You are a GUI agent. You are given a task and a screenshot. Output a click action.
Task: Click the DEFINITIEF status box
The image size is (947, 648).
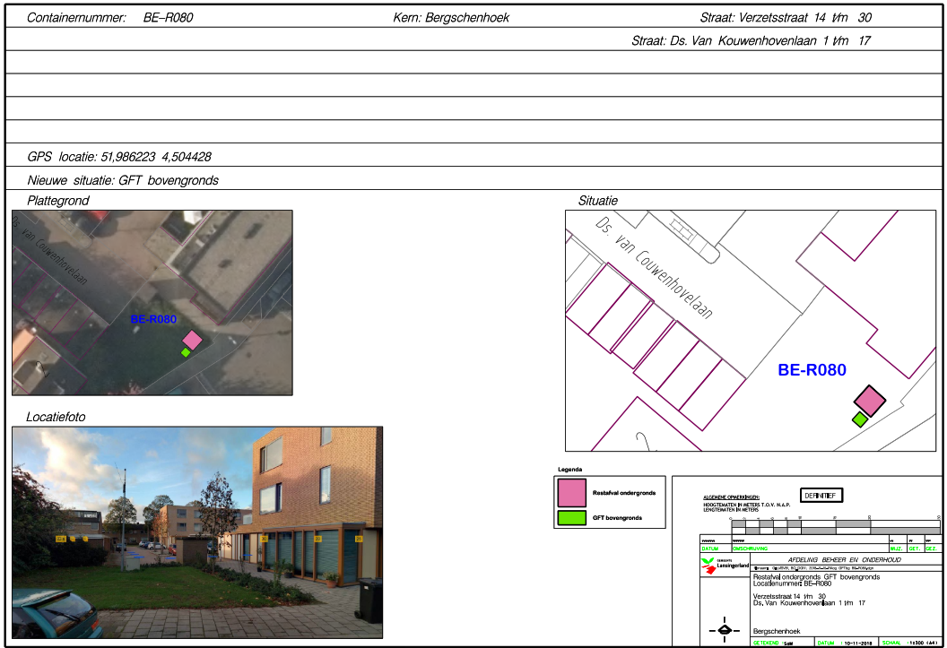[821, 496]
